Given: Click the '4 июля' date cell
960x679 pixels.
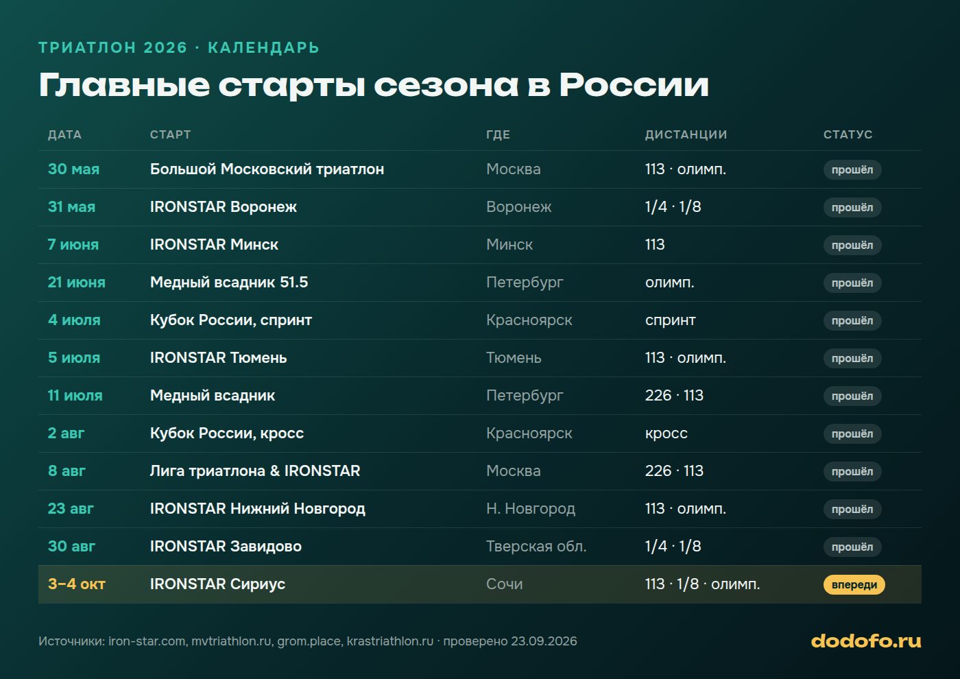Looking at the screenshot, I should [74, 320].
